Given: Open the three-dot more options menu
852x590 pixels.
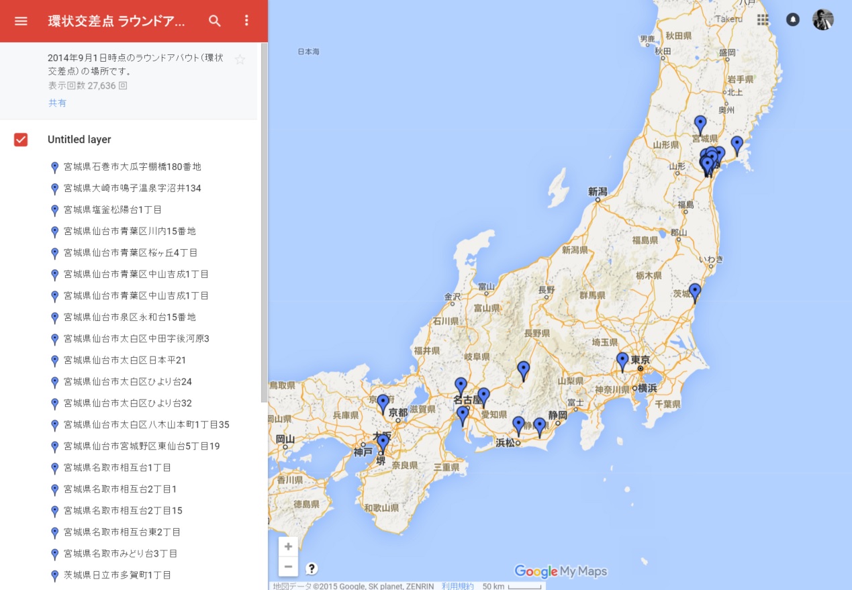Looking at the screenshot, I should click(x=246, y=21).
